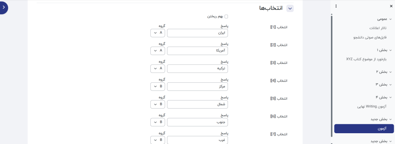Collapse بخش ۱ in course index
This screenshot has height=144, width=395.
click(390, 50)
